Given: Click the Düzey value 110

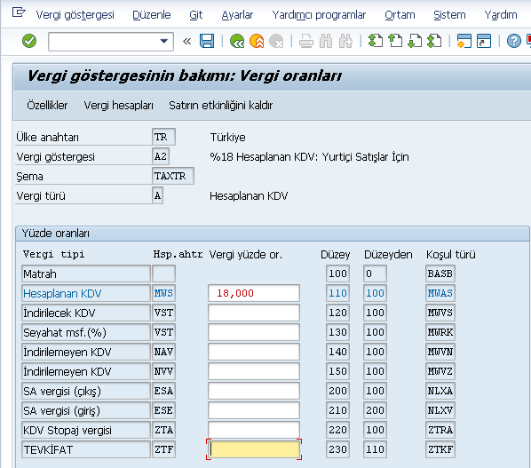Looking at the screenshot, I should [337, 293].
